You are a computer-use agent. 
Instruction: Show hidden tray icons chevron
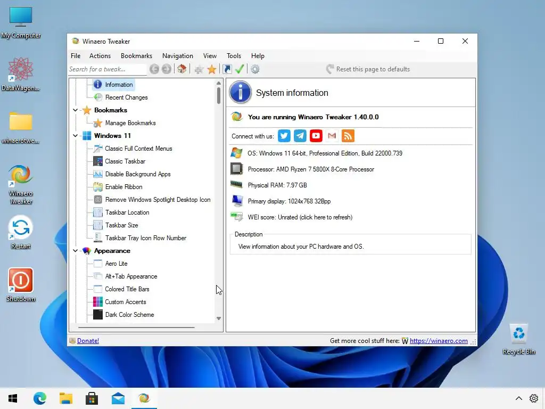[518, 398]
